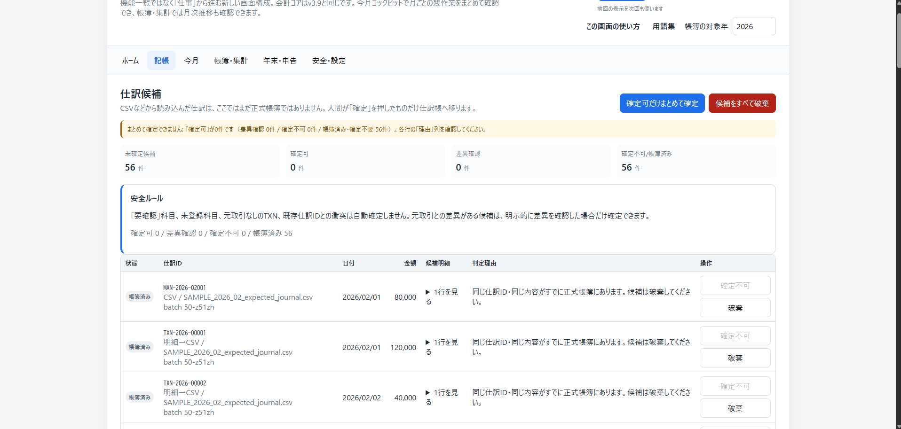
Task: Expand 1行を見る for TXN-2026-00001
Action: coord(442,347)
